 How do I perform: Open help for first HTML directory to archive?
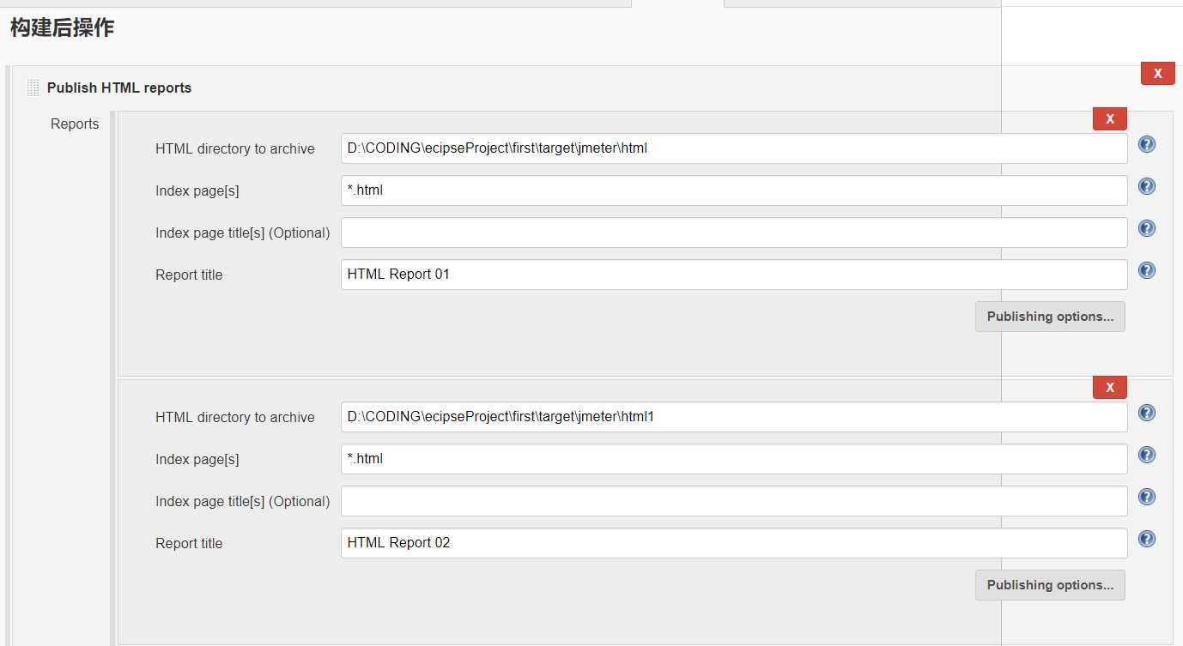[1146, 144]
